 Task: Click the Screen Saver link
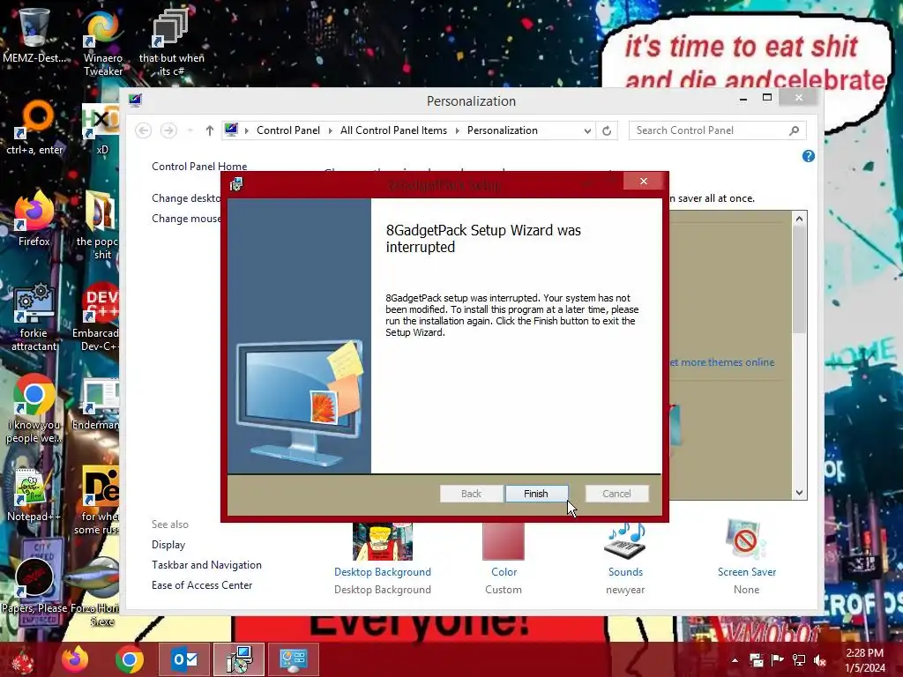(x=747, y=571)
